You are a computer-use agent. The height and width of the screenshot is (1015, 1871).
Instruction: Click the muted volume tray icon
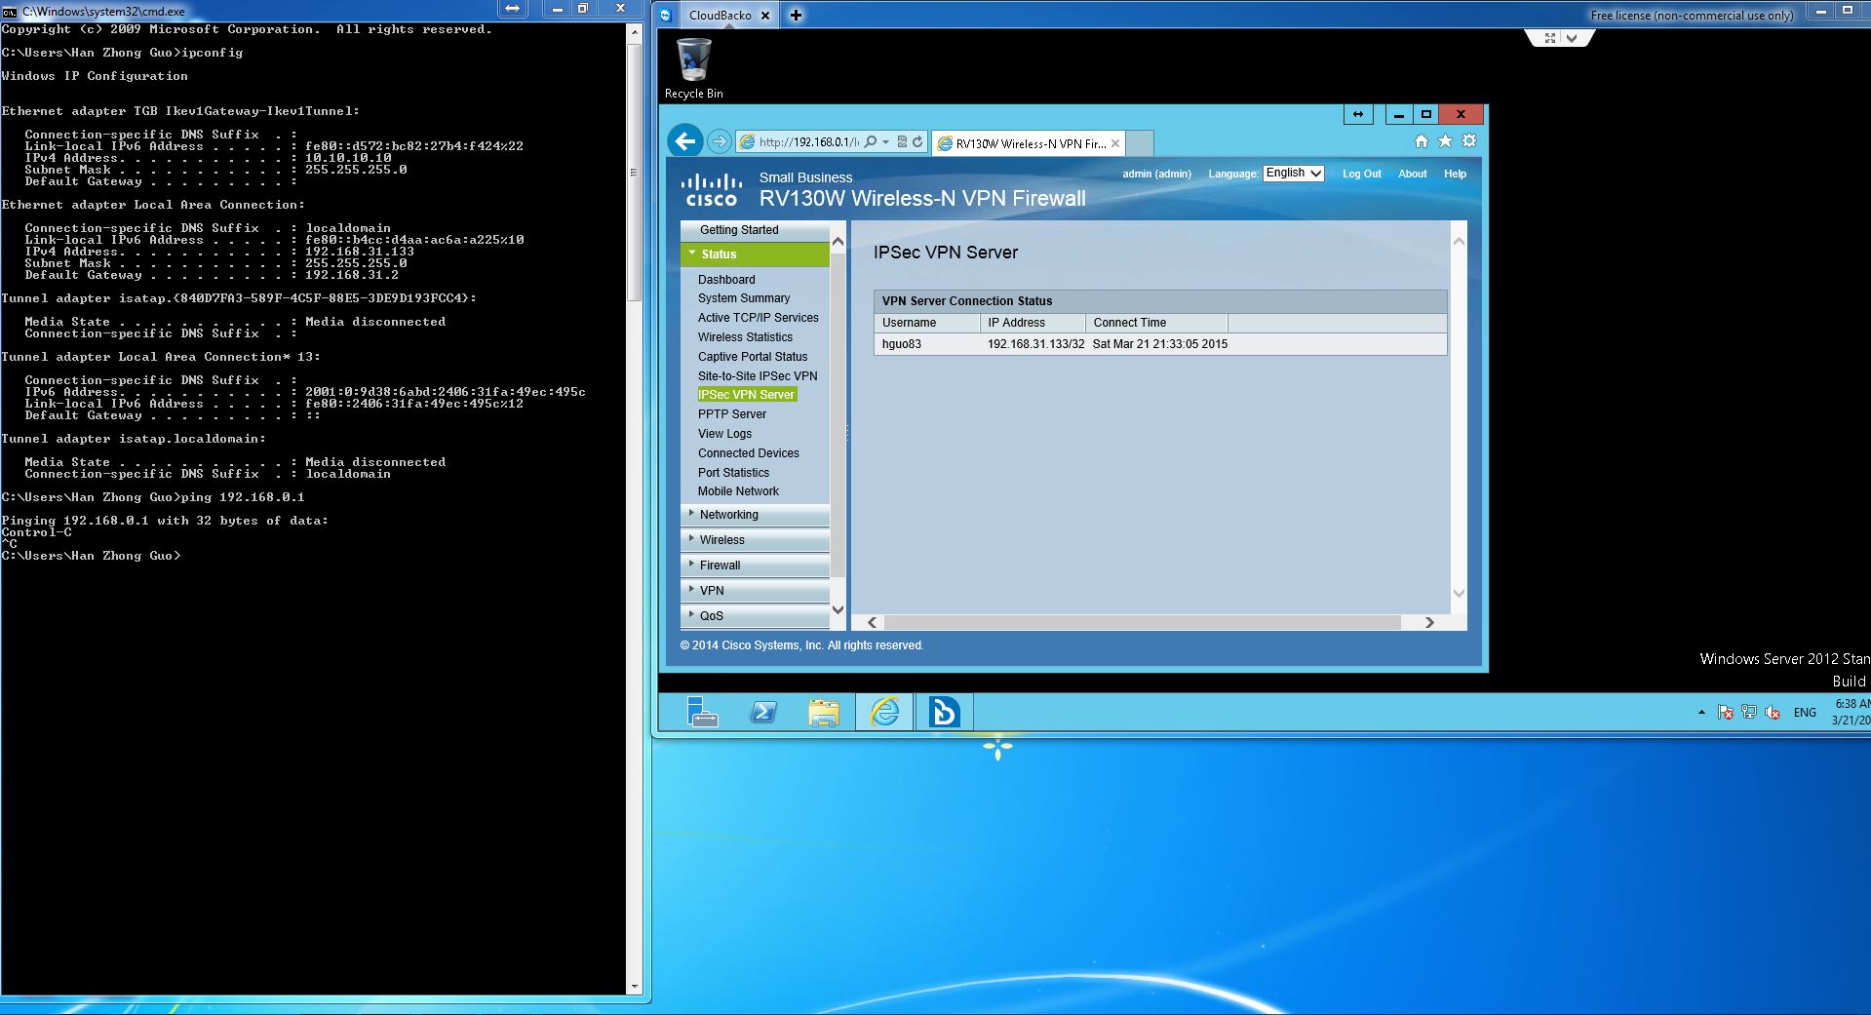pyautogui.click(x=1773, y=713)
